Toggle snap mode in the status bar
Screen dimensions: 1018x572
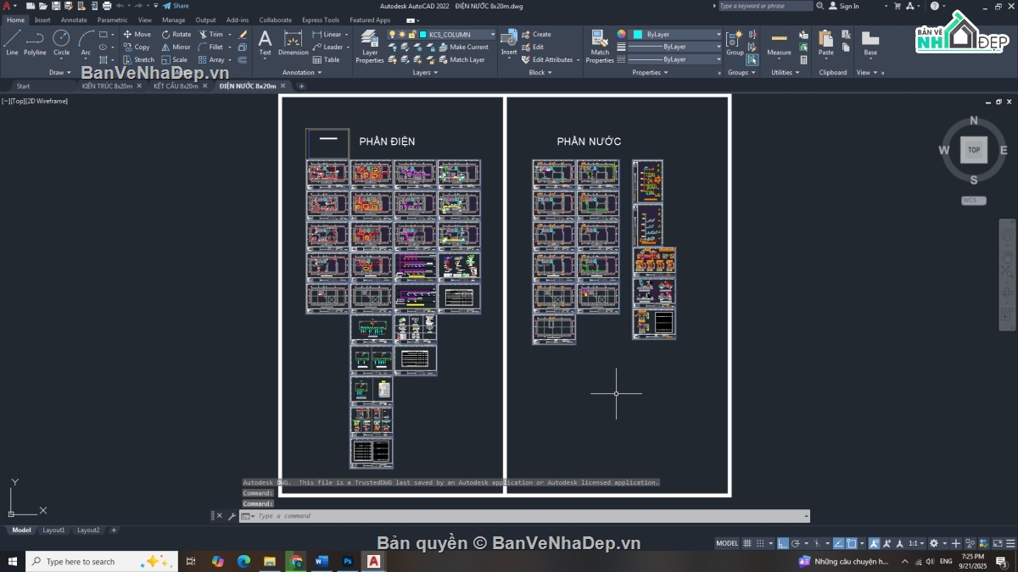(x=759, y=543)
